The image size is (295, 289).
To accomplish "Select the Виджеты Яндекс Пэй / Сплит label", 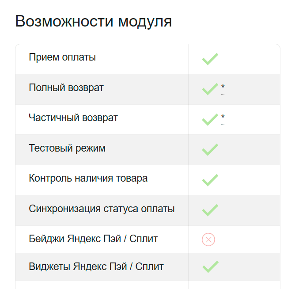I will pyautogui.click(x=96, y=266).
